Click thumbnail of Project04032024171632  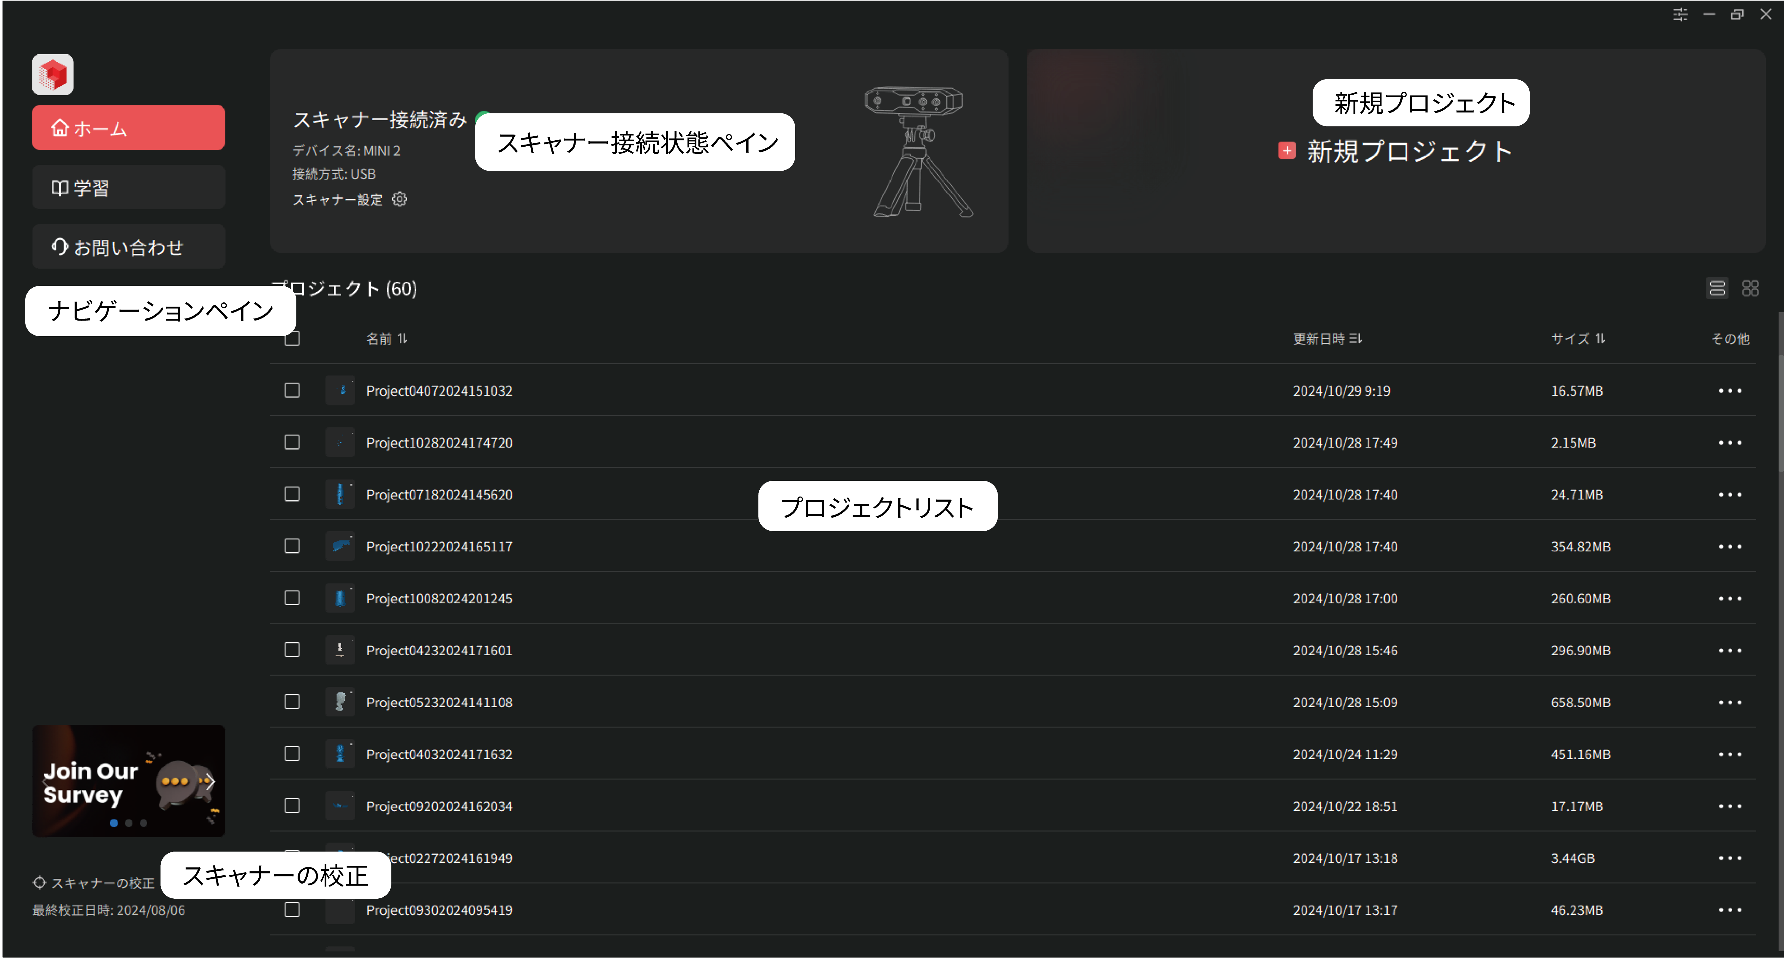click(340, 754)
